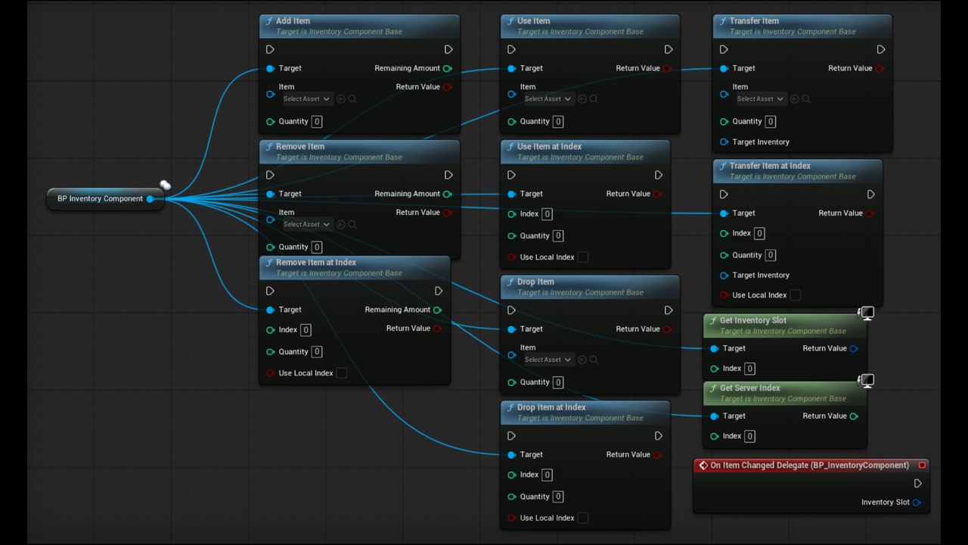Click magnifier browse icon in Use Item node

[x=594, y=98]
